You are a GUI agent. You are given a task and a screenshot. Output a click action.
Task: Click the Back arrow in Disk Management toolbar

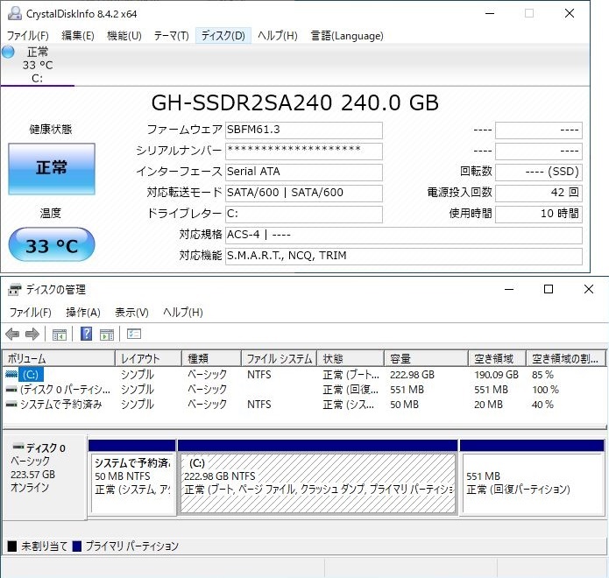(x=13, y=334)
